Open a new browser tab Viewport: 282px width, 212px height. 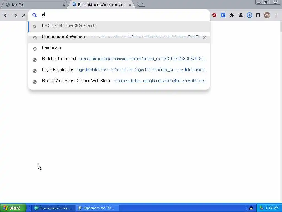(x=141, y=5)
